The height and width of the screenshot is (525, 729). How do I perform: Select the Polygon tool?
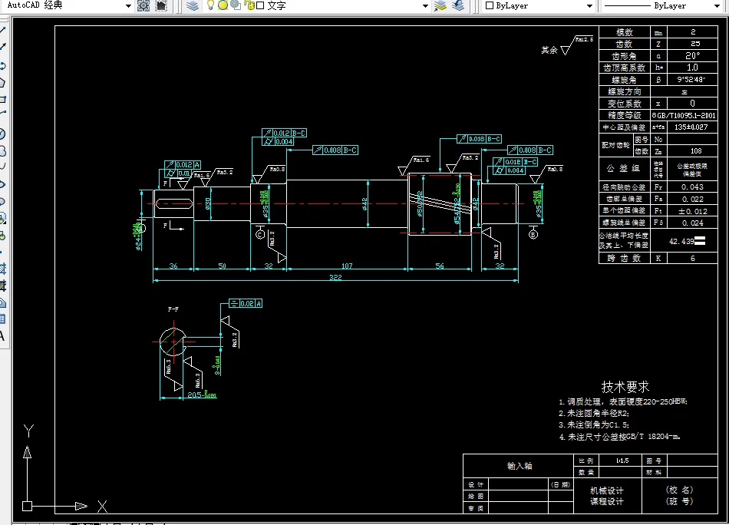click(2, 83)
